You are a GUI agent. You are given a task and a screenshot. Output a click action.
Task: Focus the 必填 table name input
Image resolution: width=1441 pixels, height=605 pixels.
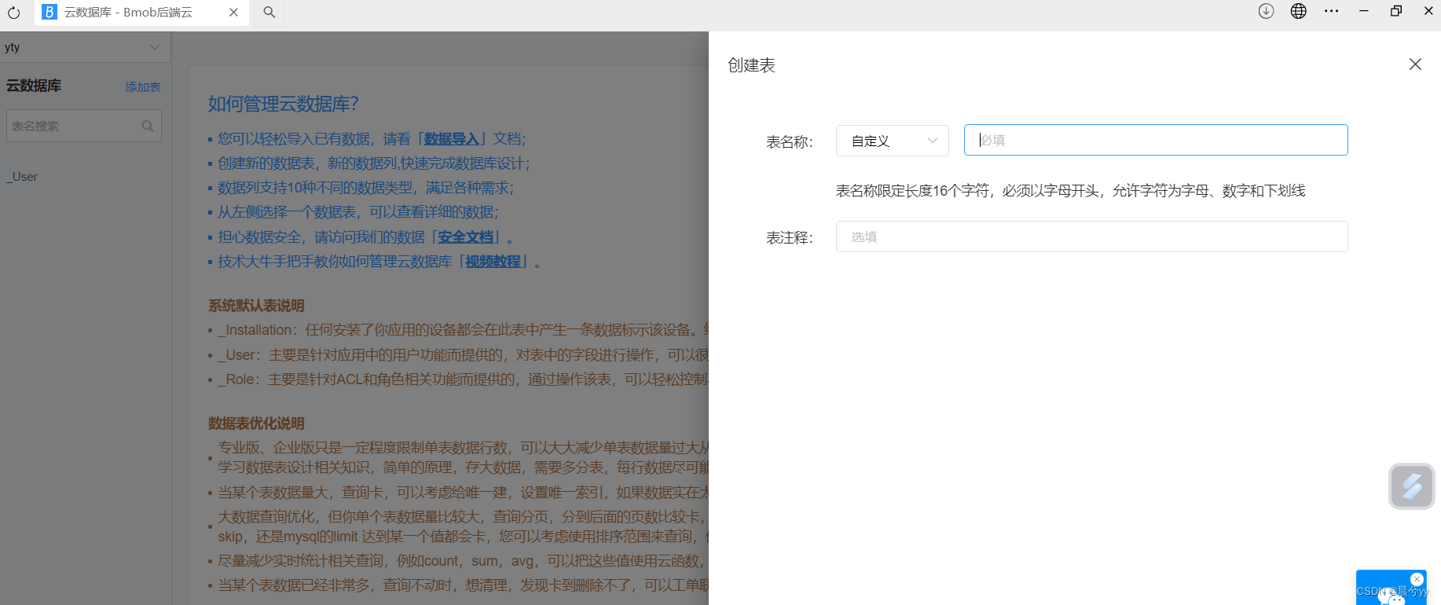pyautogui.click(x=1156, y=140)
